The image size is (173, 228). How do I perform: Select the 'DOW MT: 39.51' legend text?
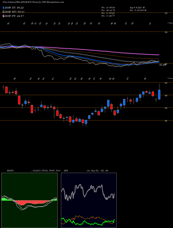point(15,12)
